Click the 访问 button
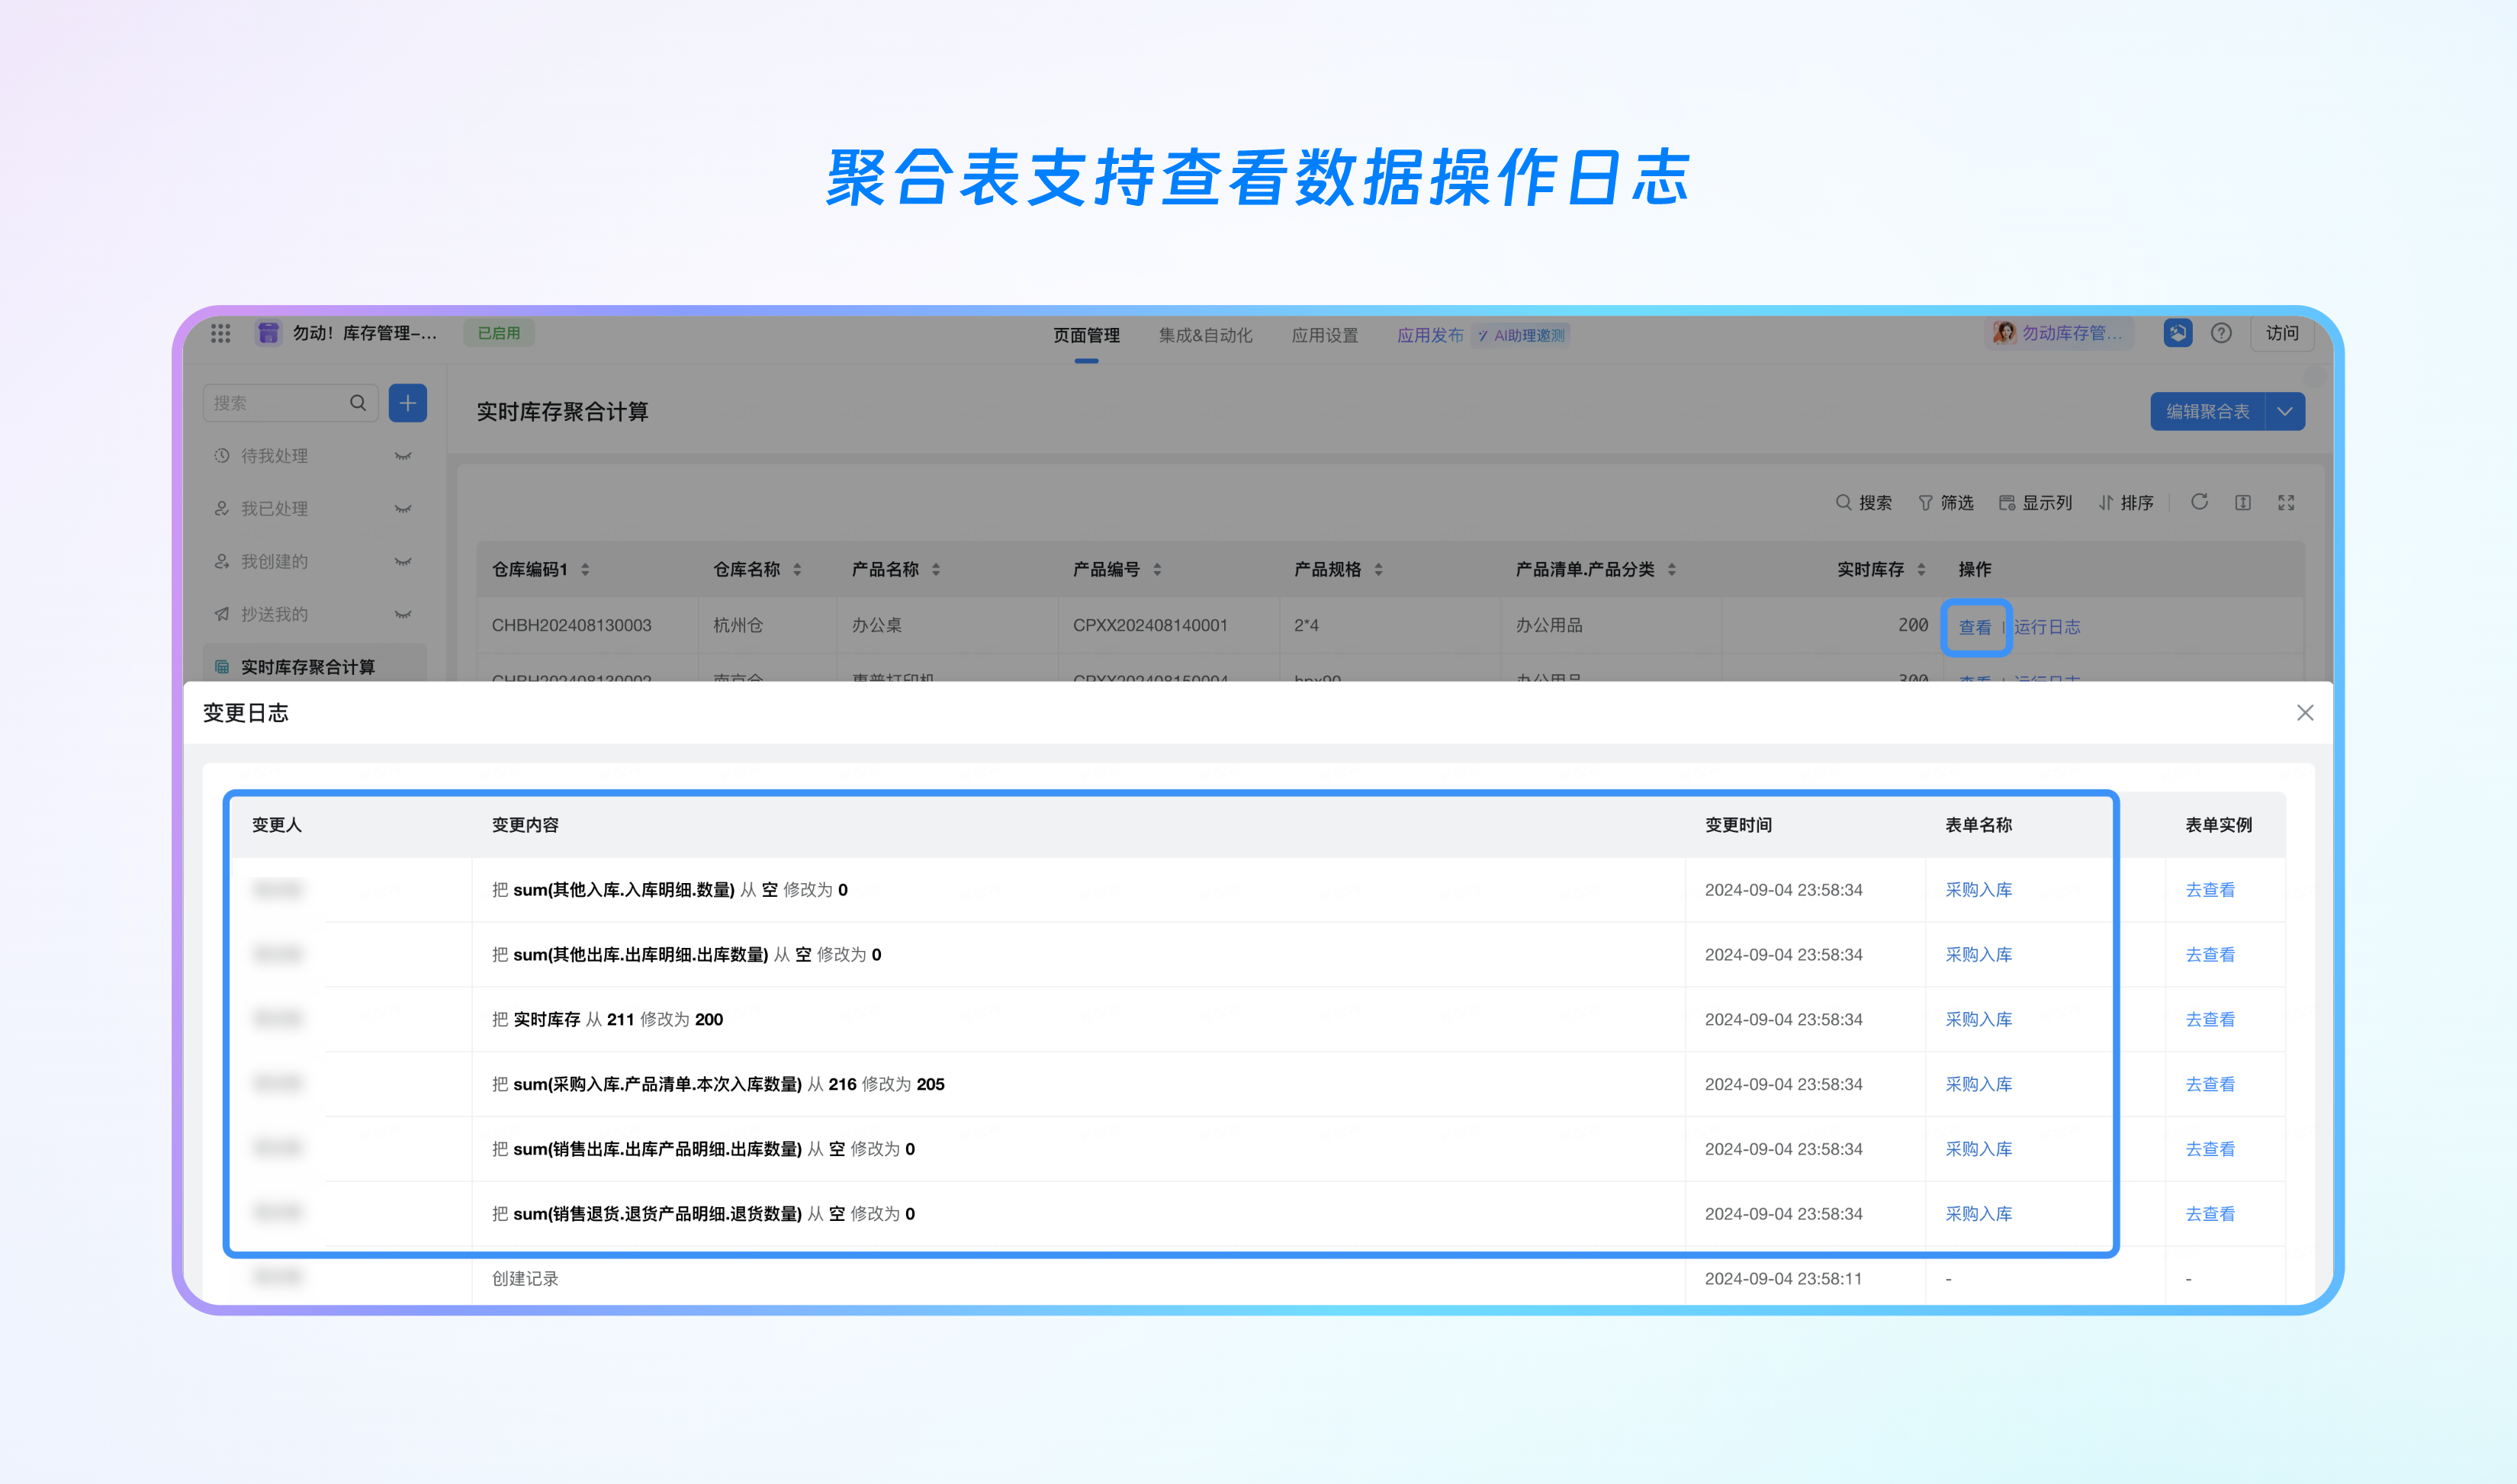This screenshot has height=1484, width=2517. [x=2282, y=333]
